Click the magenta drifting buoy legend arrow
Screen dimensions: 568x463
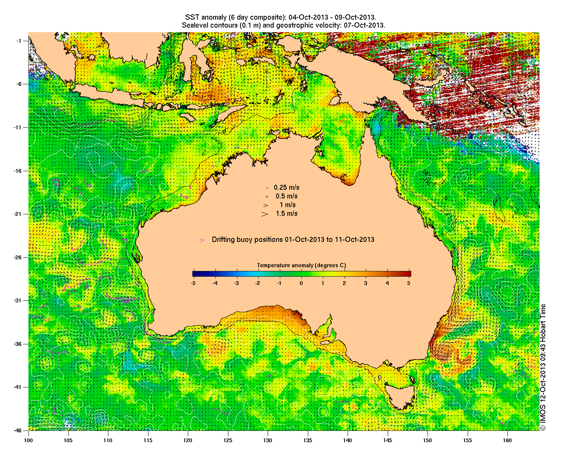coord(202,240)
